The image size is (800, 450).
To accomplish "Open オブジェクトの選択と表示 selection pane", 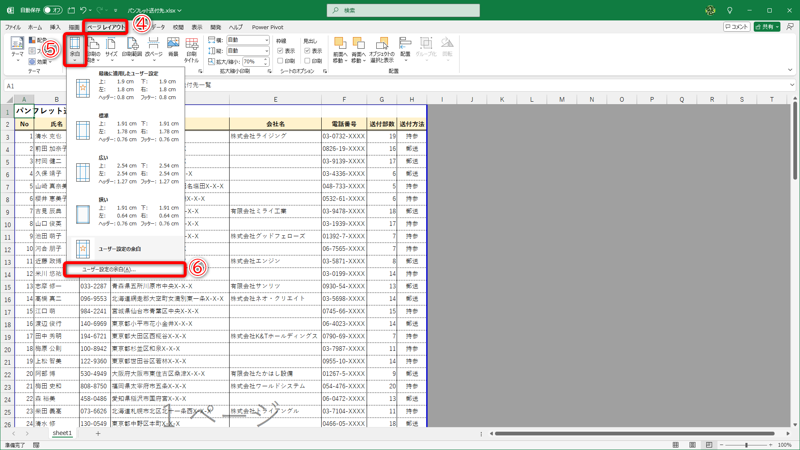I will click(x=382, y=49).
